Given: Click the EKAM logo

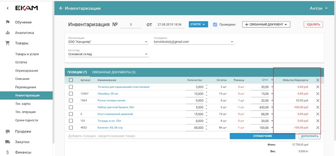Looking at the screenshot, I should (26, 8).
